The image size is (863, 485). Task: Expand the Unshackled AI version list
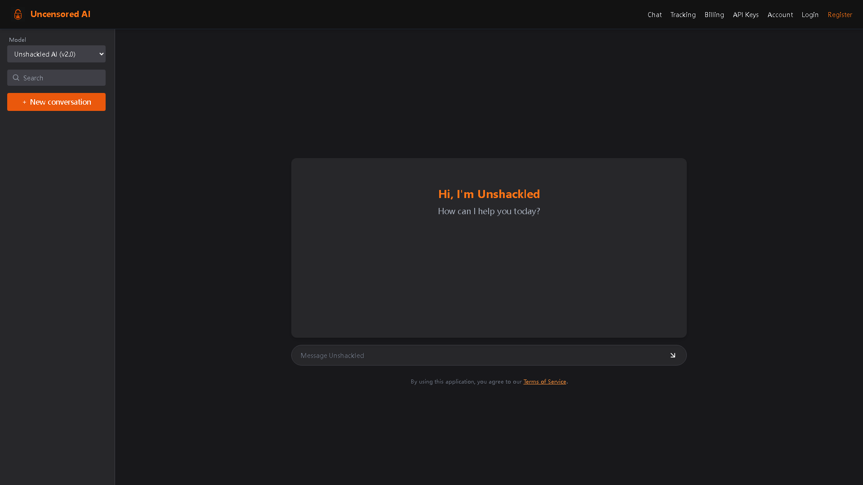[x=56, y=54]
